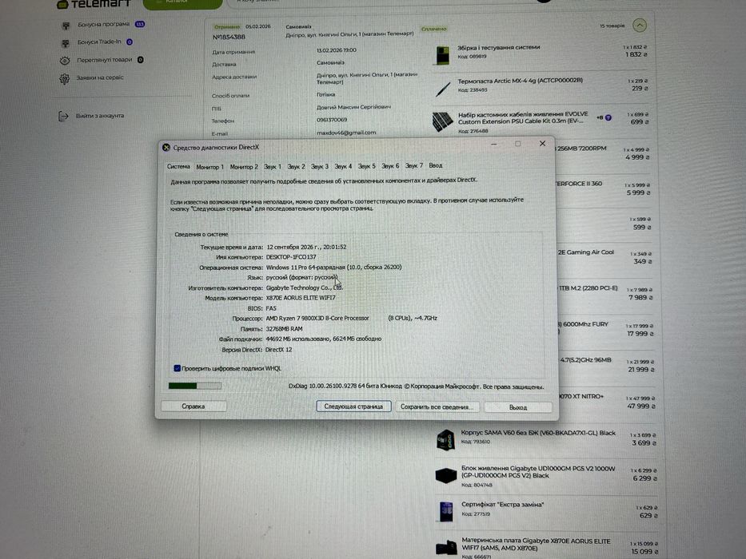
Task: Open Материнська плата Gigabyte X870E link
Action: point(536,545)
